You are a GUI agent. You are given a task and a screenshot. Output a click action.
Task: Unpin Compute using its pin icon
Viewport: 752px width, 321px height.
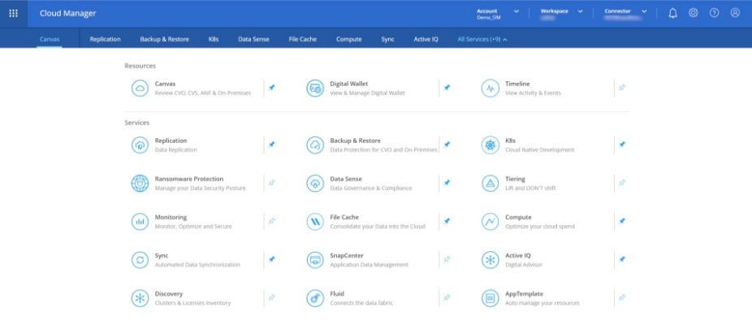click(x=622, y=221)
